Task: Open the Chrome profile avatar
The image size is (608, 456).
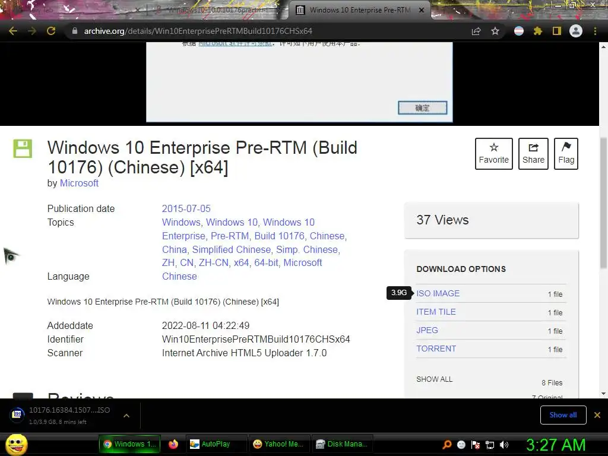Action: (576, 31)
